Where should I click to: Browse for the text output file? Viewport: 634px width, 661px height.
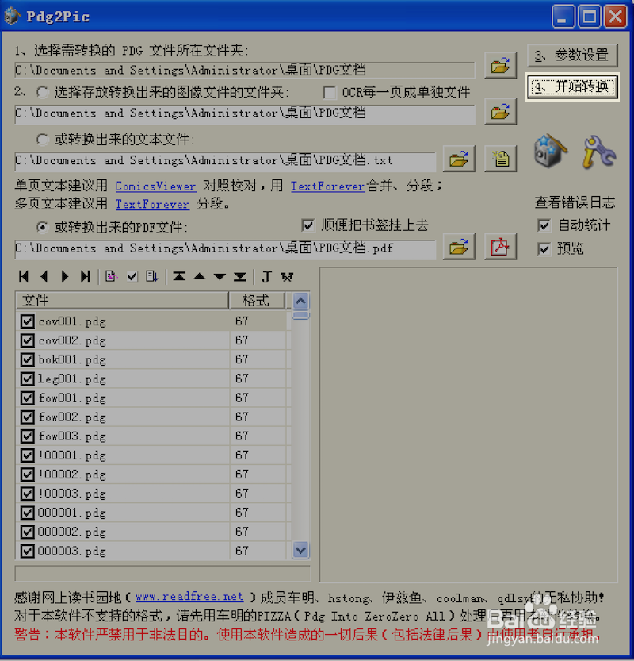459,159
